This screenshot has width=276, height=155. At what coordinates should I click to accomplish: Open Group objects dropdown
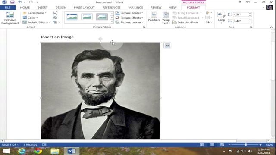point(209,18)
